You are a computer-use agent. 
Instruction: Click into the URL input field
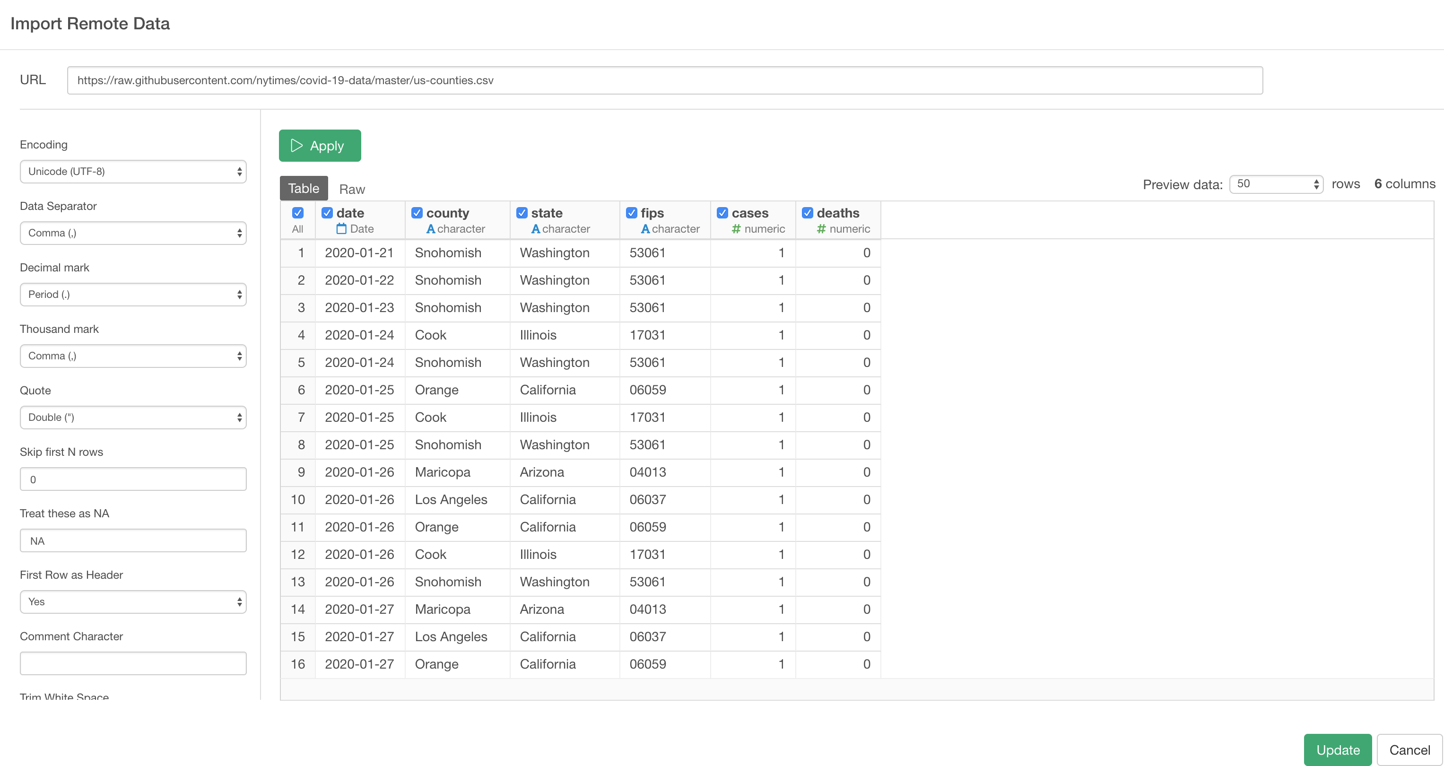point(664,80)
